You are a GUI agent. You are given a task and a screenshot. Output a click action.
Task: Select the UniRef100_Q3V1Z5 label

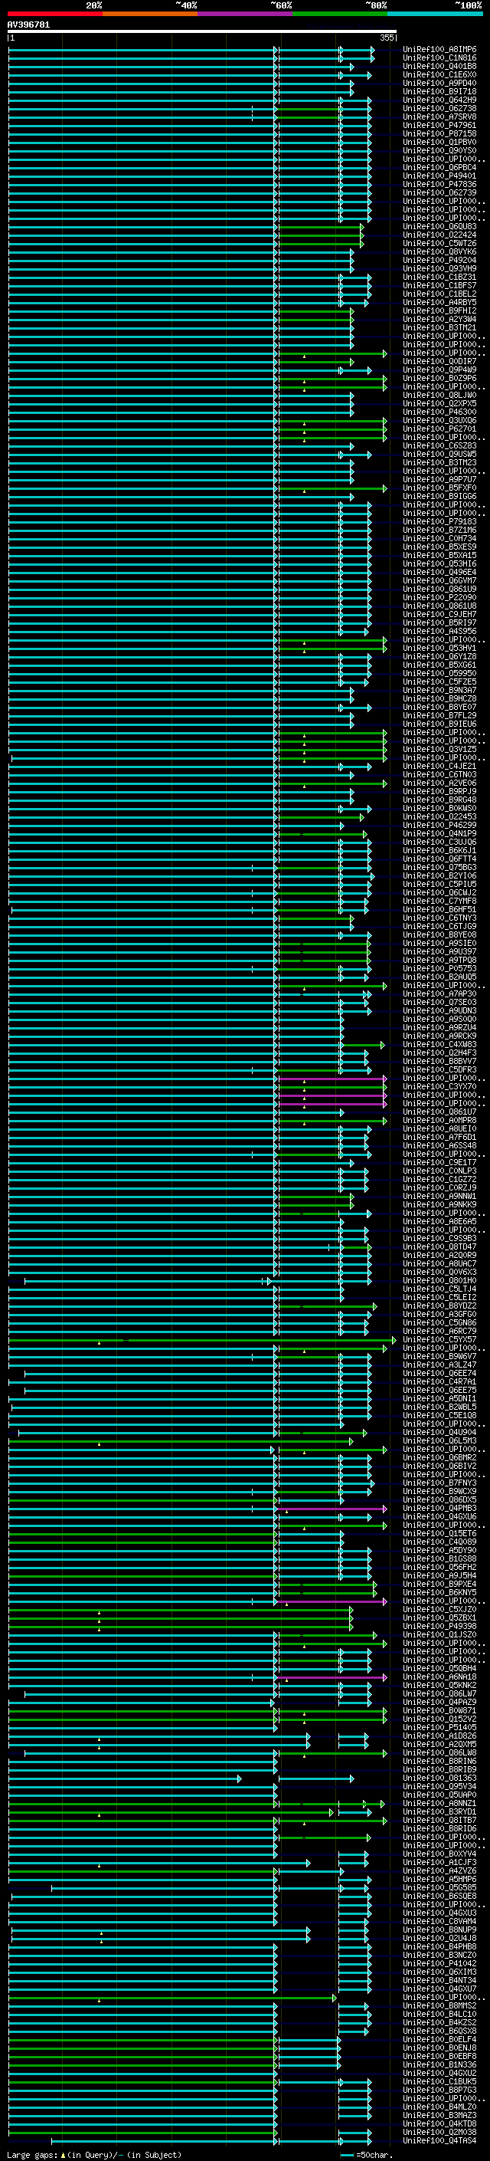(439, 749)
